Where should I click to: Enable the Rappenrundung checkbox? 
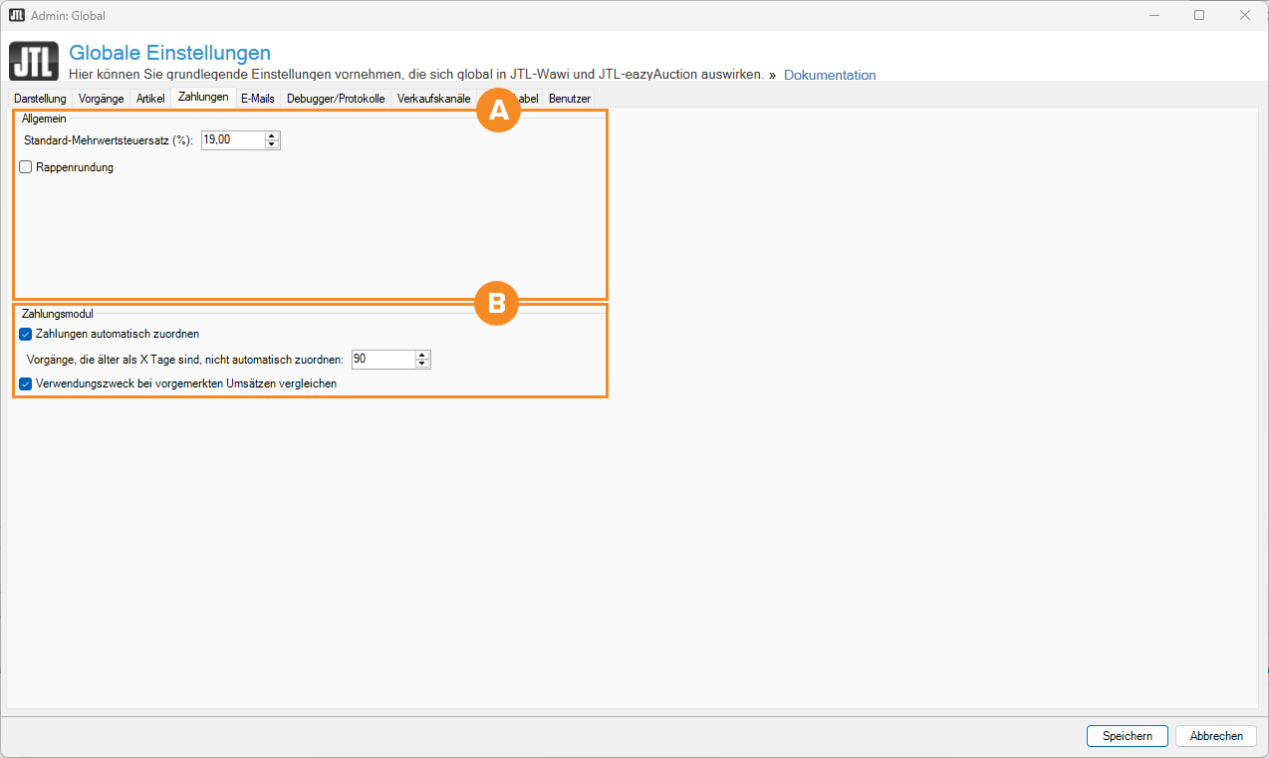[x=26, y=167]
